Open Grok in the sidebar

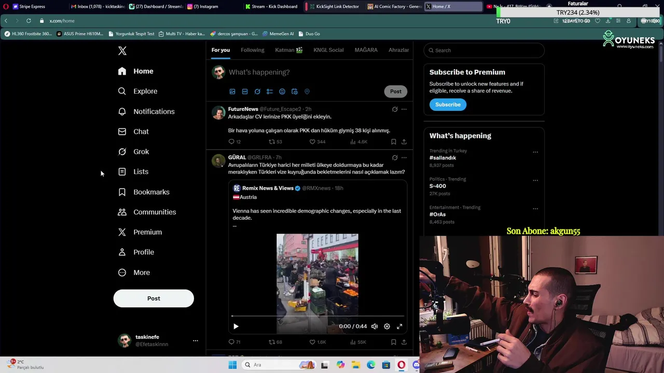(x=134, y=152)
